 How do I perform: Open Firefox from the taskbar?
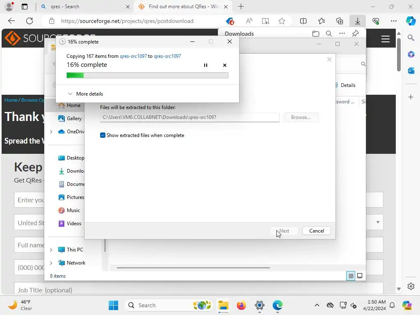coord(241,305)
